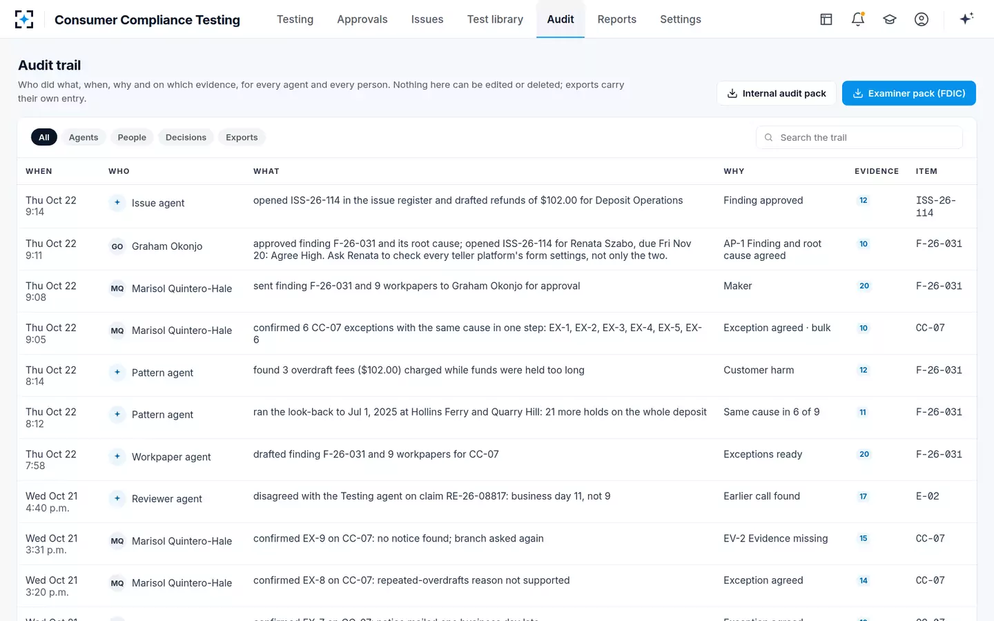Click the MQ avatar in the 9:08 row
This screenshot has width=994, height=621.
click(117, 288)
